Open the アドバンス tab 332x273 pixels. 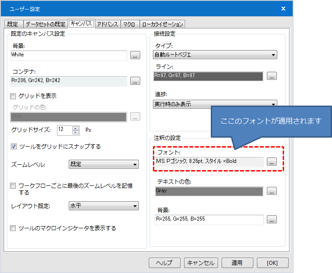point(108,24)
